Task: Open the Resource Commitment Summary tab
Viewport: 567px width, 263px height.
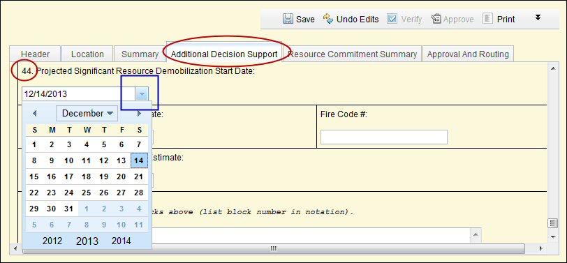Action: (352, 54)
